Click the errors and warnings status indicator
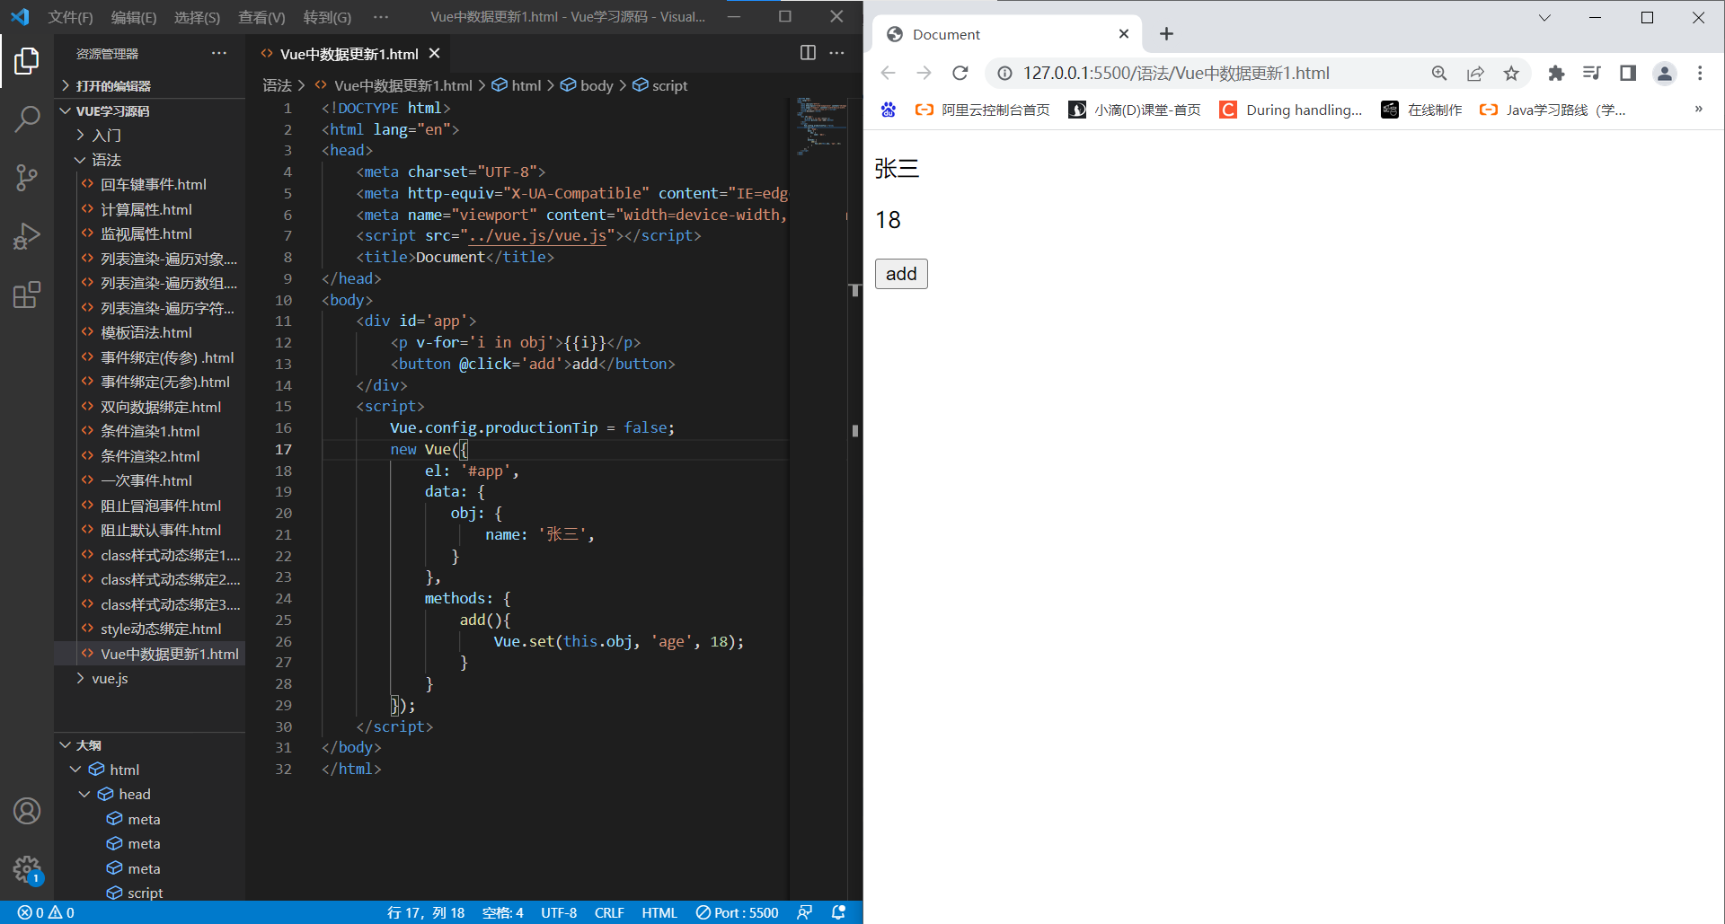Image resolution: width=1725 pixels, height=924 pixels. tap(46, 912)
